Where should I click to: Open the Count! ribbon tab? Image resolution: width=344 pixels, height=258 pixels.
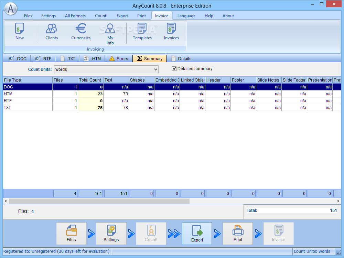coord(101,16)
